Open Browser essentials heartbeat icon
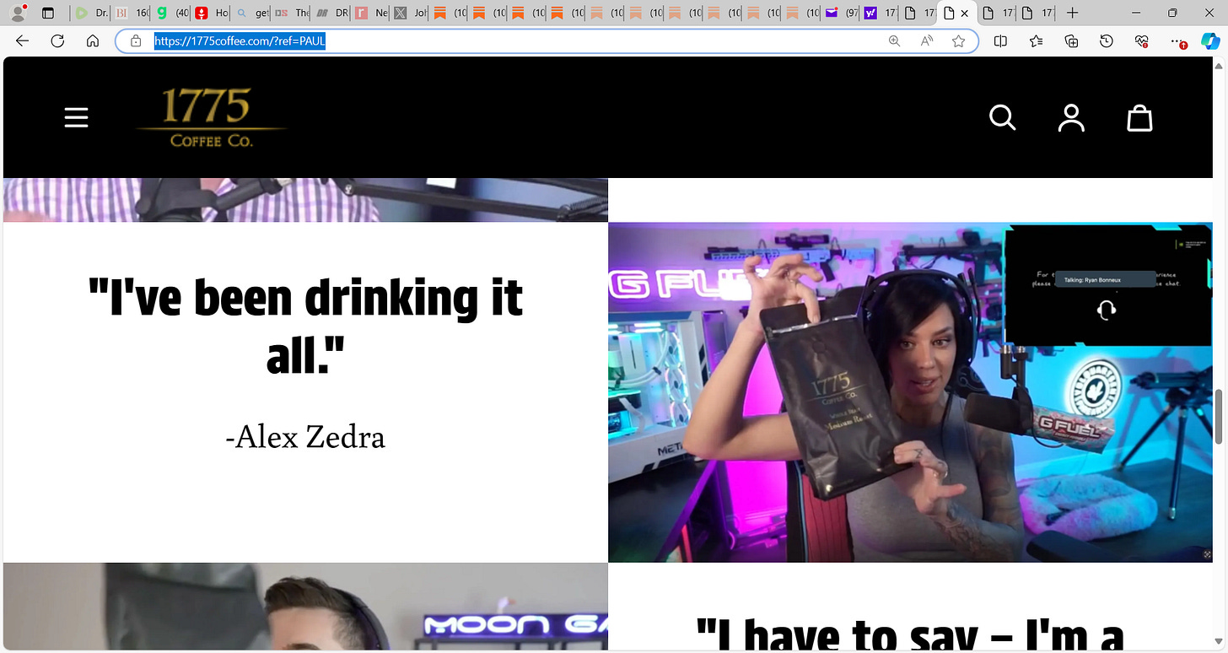Image resolution: width=1228 pixels, height=653 pixels. pyautogui.click(x=1142, y=40)
